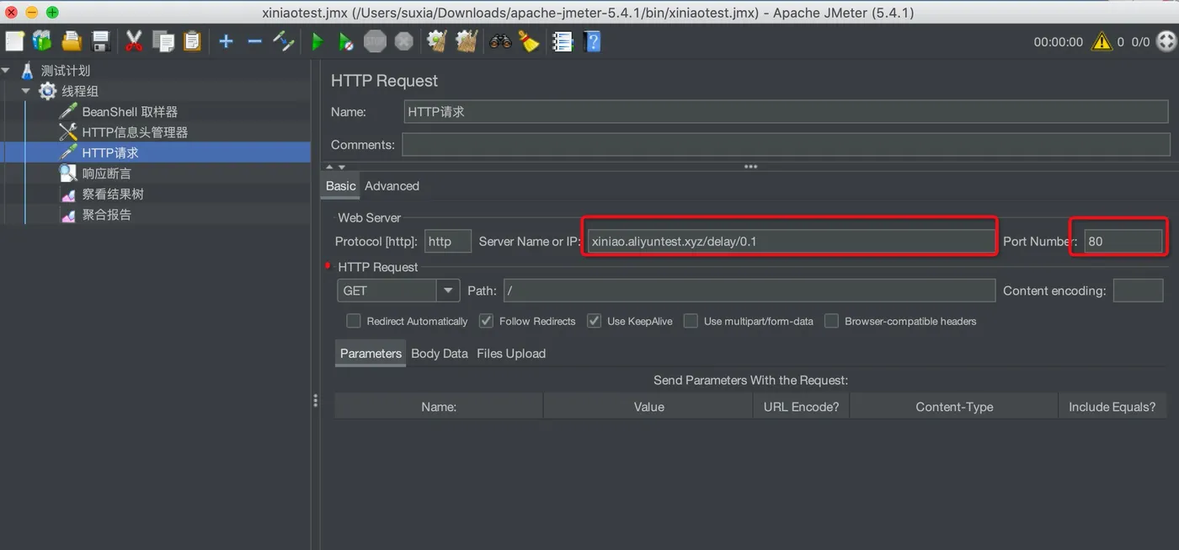Click the Value column header
Viewport: 1179px width, 550px height.
648,407
